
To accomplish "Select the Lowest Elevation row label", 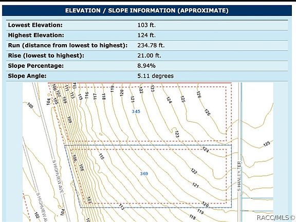I will (x=35, y=25).
